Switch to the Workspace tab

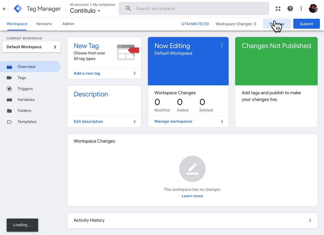(x=17, y=24)
